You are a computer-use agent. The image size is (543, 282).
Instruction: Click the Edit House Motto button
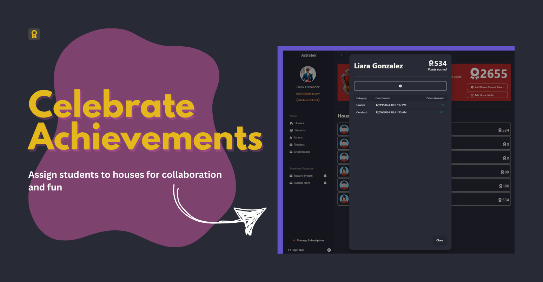tap(487, 95)
